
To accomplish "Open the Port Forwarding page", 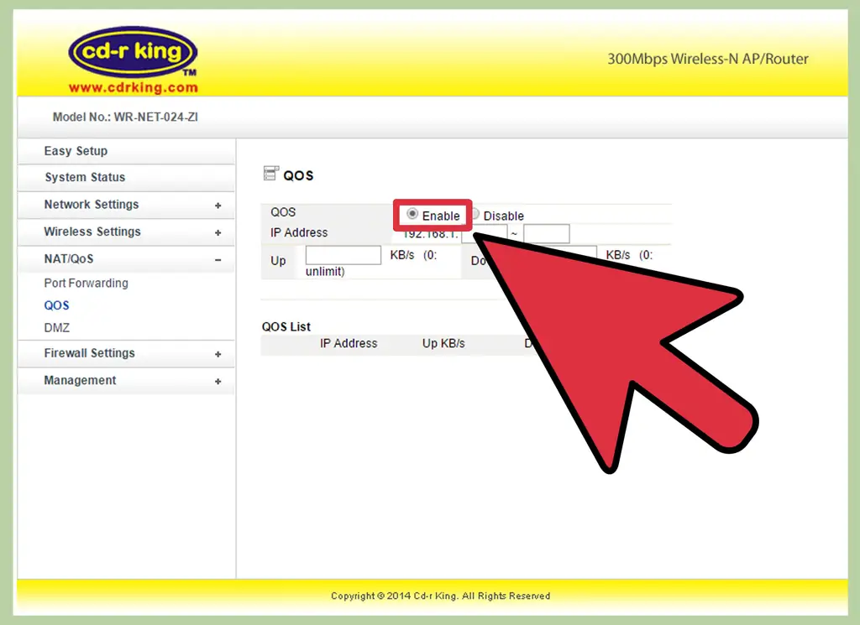I will pos(86,284).
